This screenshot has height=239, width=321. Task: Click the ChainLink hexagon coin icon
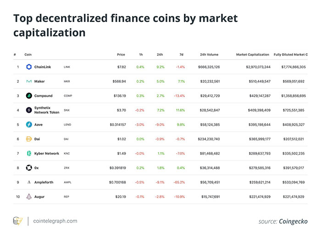point(28,67)
